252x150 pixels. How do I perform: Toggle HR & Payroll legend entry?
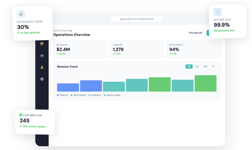78,95
